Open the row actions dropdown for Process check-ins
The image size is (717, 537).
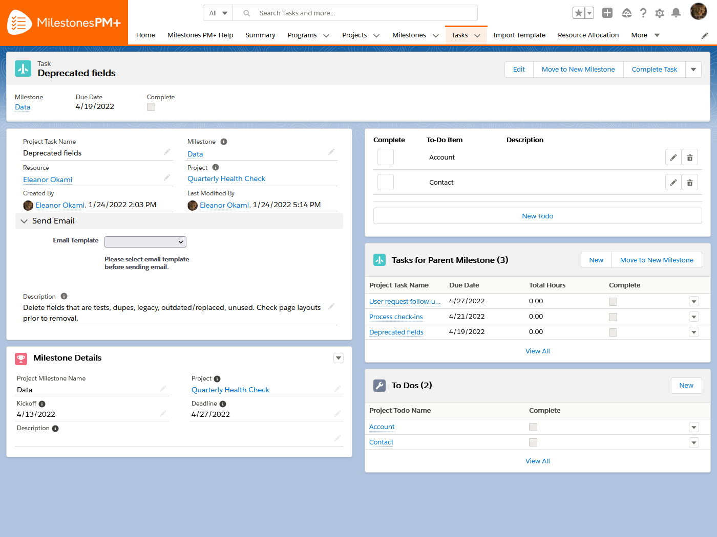point(694,317)
